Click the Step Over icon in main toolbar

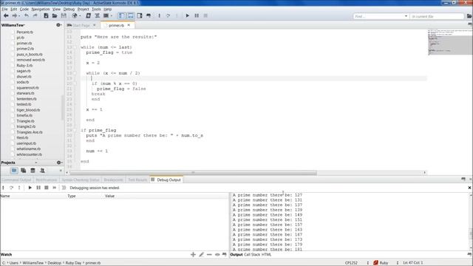tap(168, 16)
